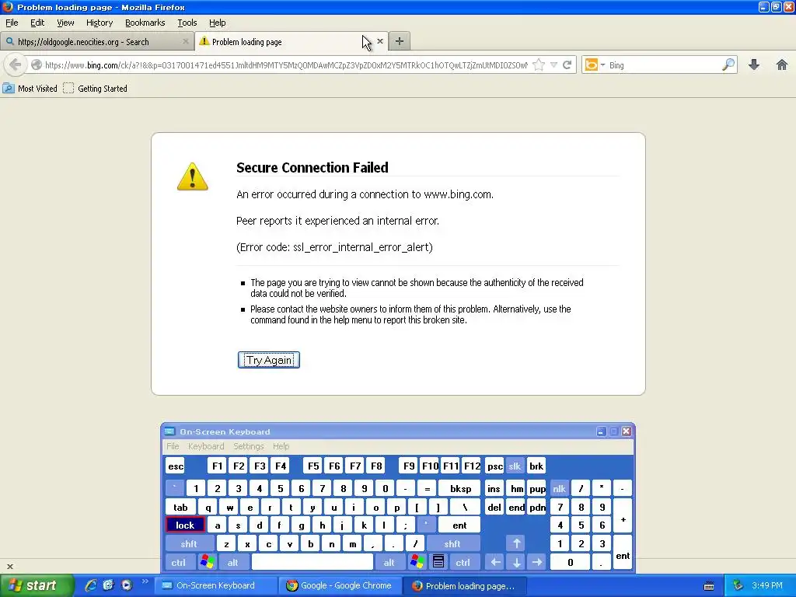Launch Windows Media Player quick launch icon
The image size is (796, 597).
tap(127, 585)
